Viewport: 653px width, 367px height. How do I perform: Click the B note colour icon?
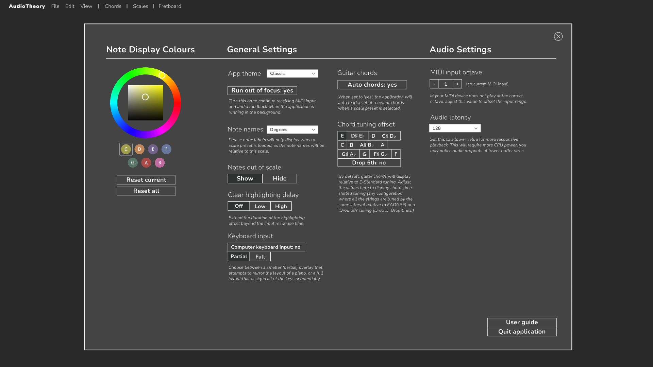tap(160, 162)
